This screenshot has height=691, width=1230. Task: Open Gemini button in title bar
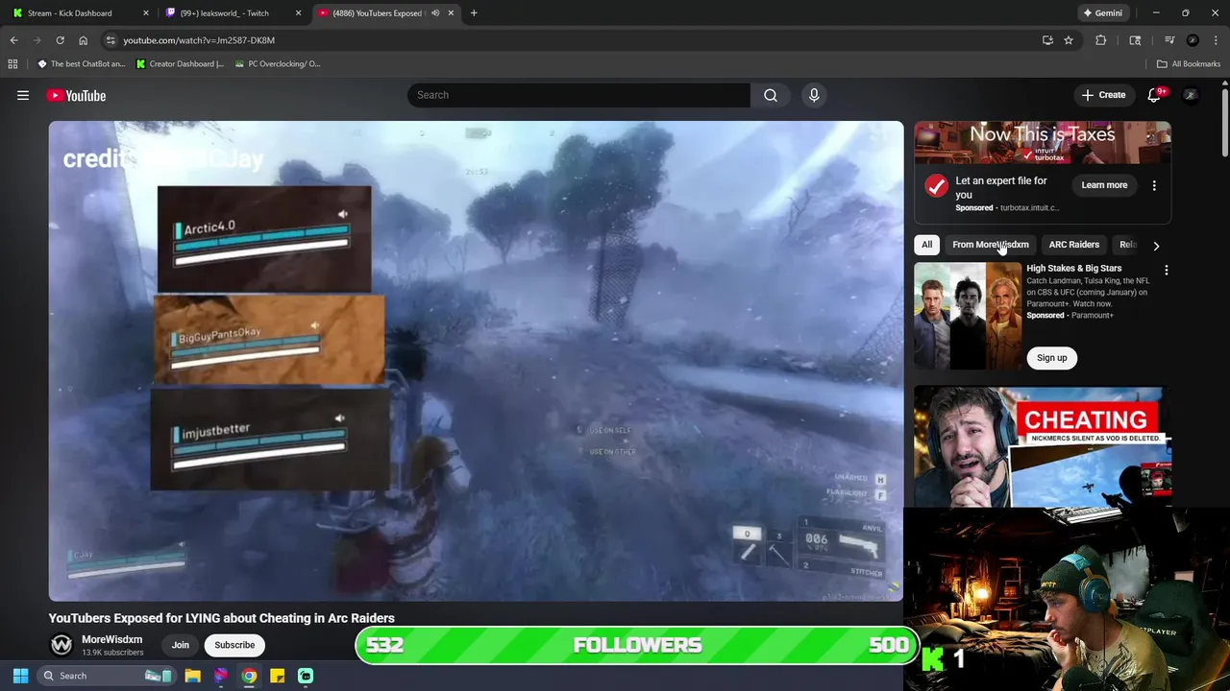(x=1101, y=13)
